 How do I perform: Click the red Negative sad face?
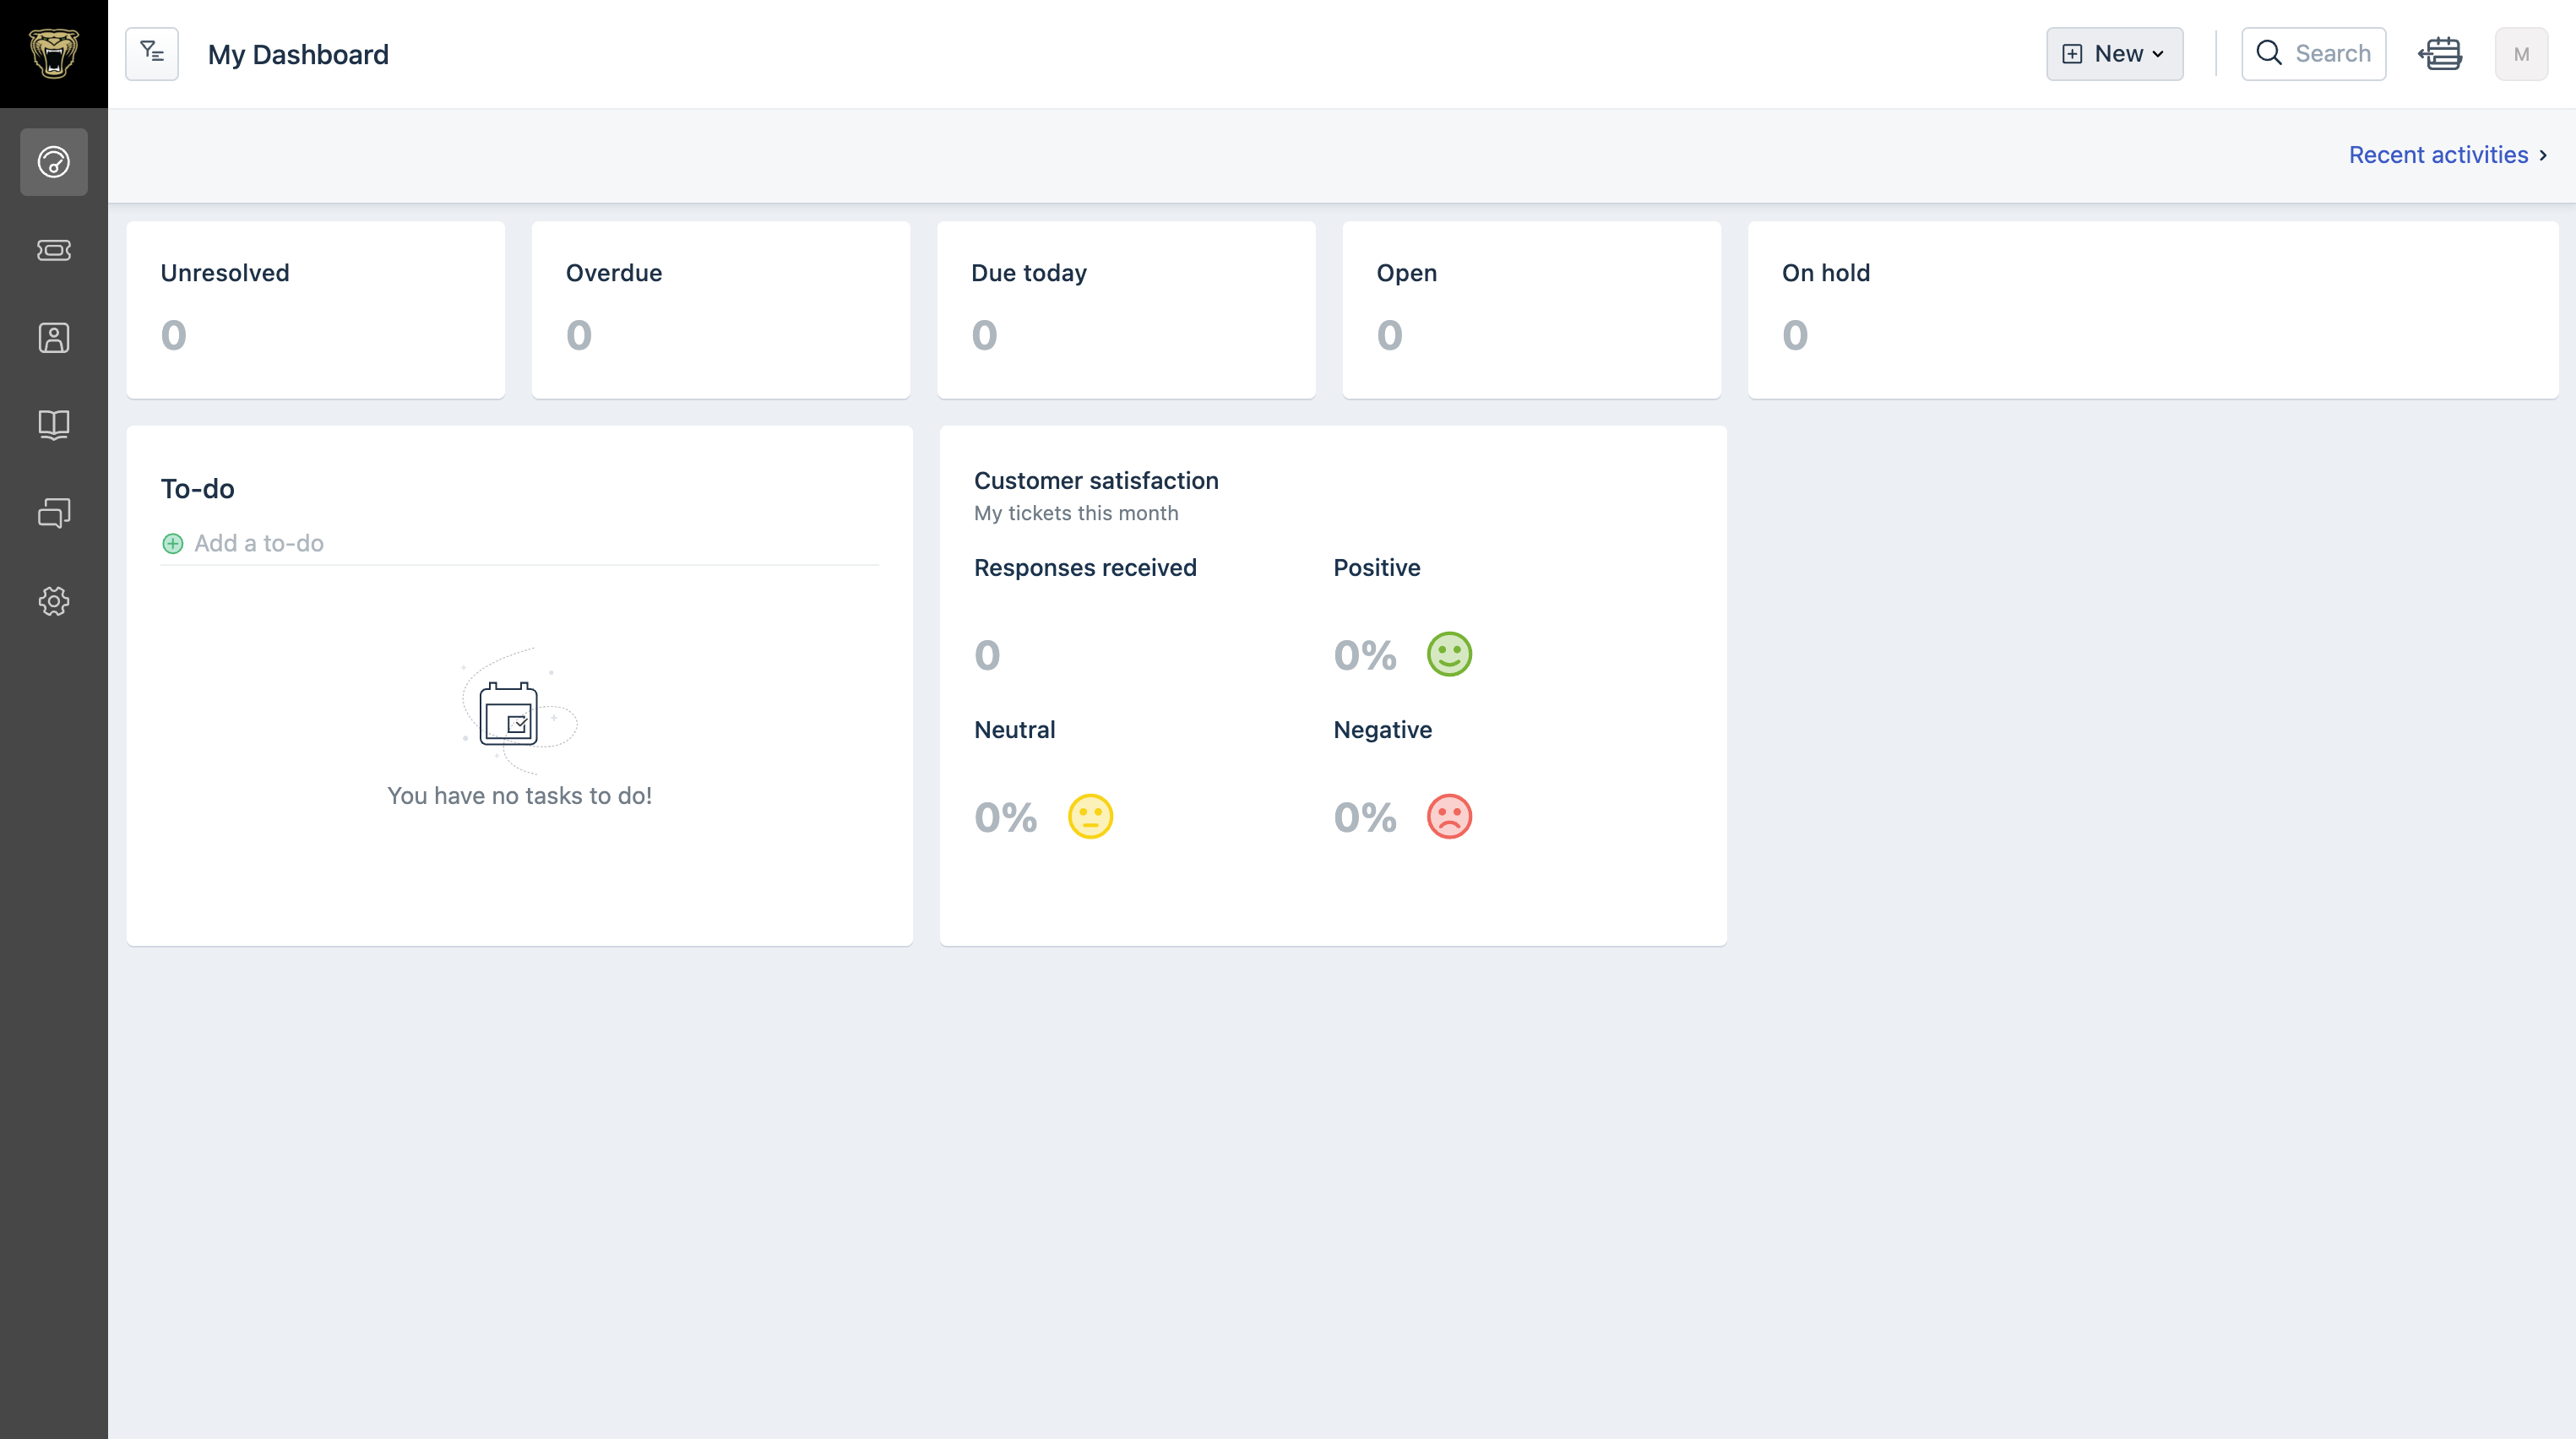pyautogui.click(x=1449, y=816)
